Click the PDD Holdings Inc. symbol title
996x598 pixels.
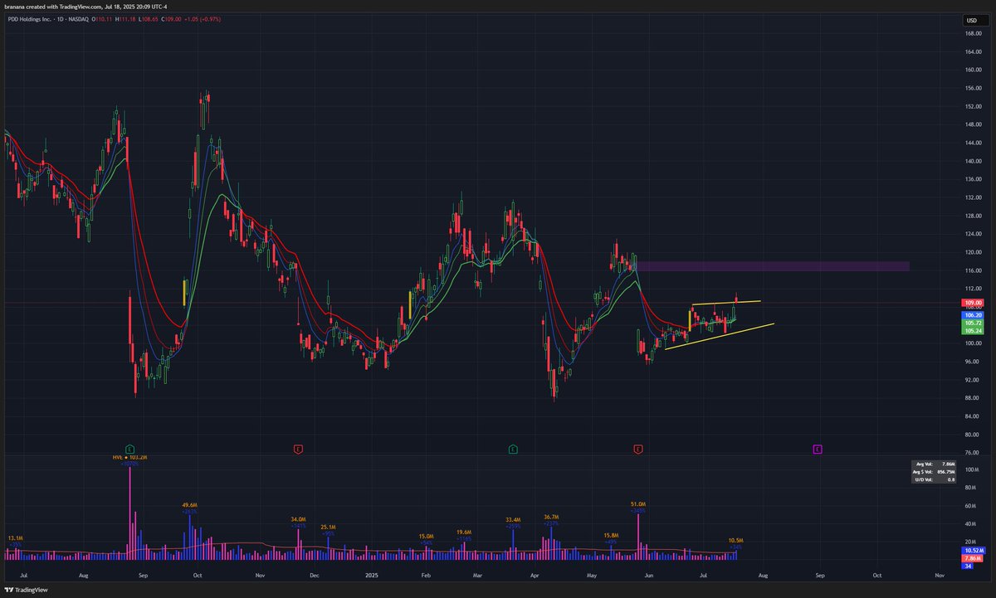point(30,19)
